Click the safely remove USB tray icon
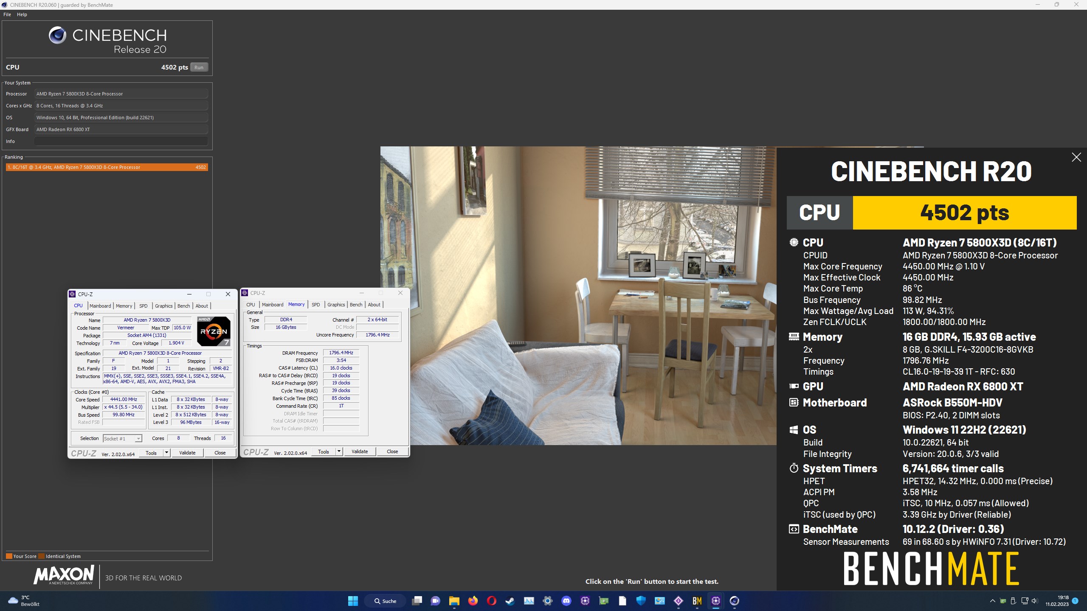 (1014, 601)
